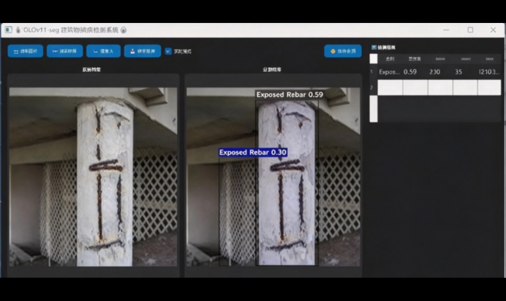This screenshot has height=301, width=506.
Task: Click the first column header in results table
Action: tap(390, 59)
